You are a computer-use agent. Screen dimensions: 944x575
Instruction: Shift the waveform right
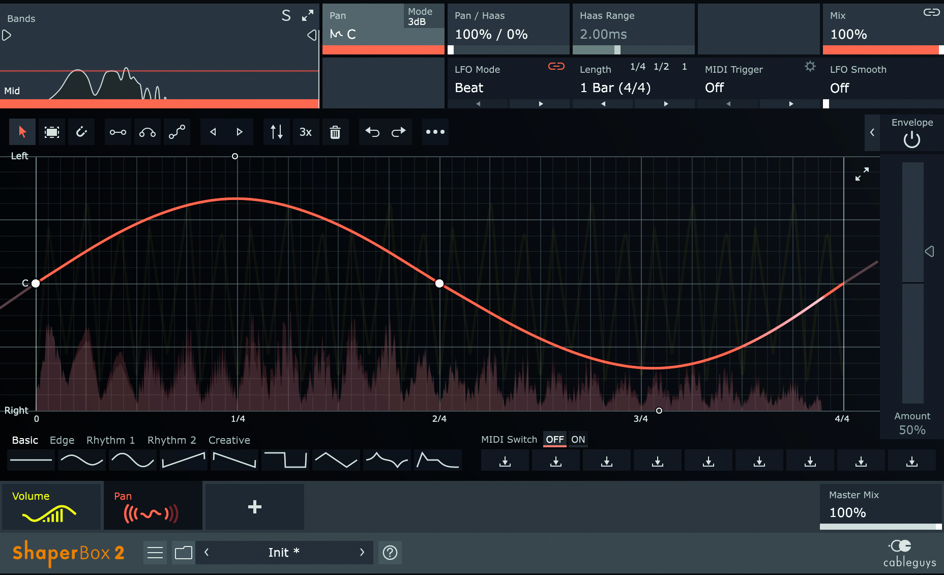[x=240, y=132]
